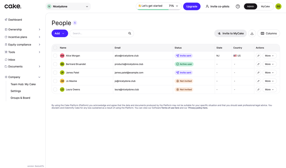Open the Privacy policy link
The width and height of the screenshot is (286, 168).
pyautogui.click(x=198, y=108)
